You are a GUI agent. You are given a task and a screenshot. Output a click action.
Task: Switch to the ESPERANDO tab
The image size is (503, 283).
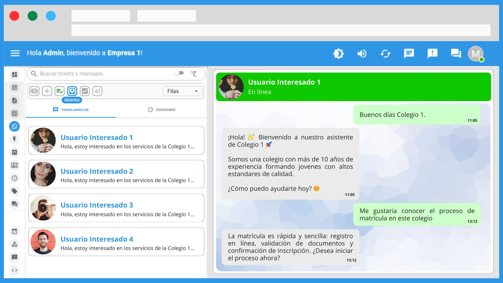click(x=162, y=110)
